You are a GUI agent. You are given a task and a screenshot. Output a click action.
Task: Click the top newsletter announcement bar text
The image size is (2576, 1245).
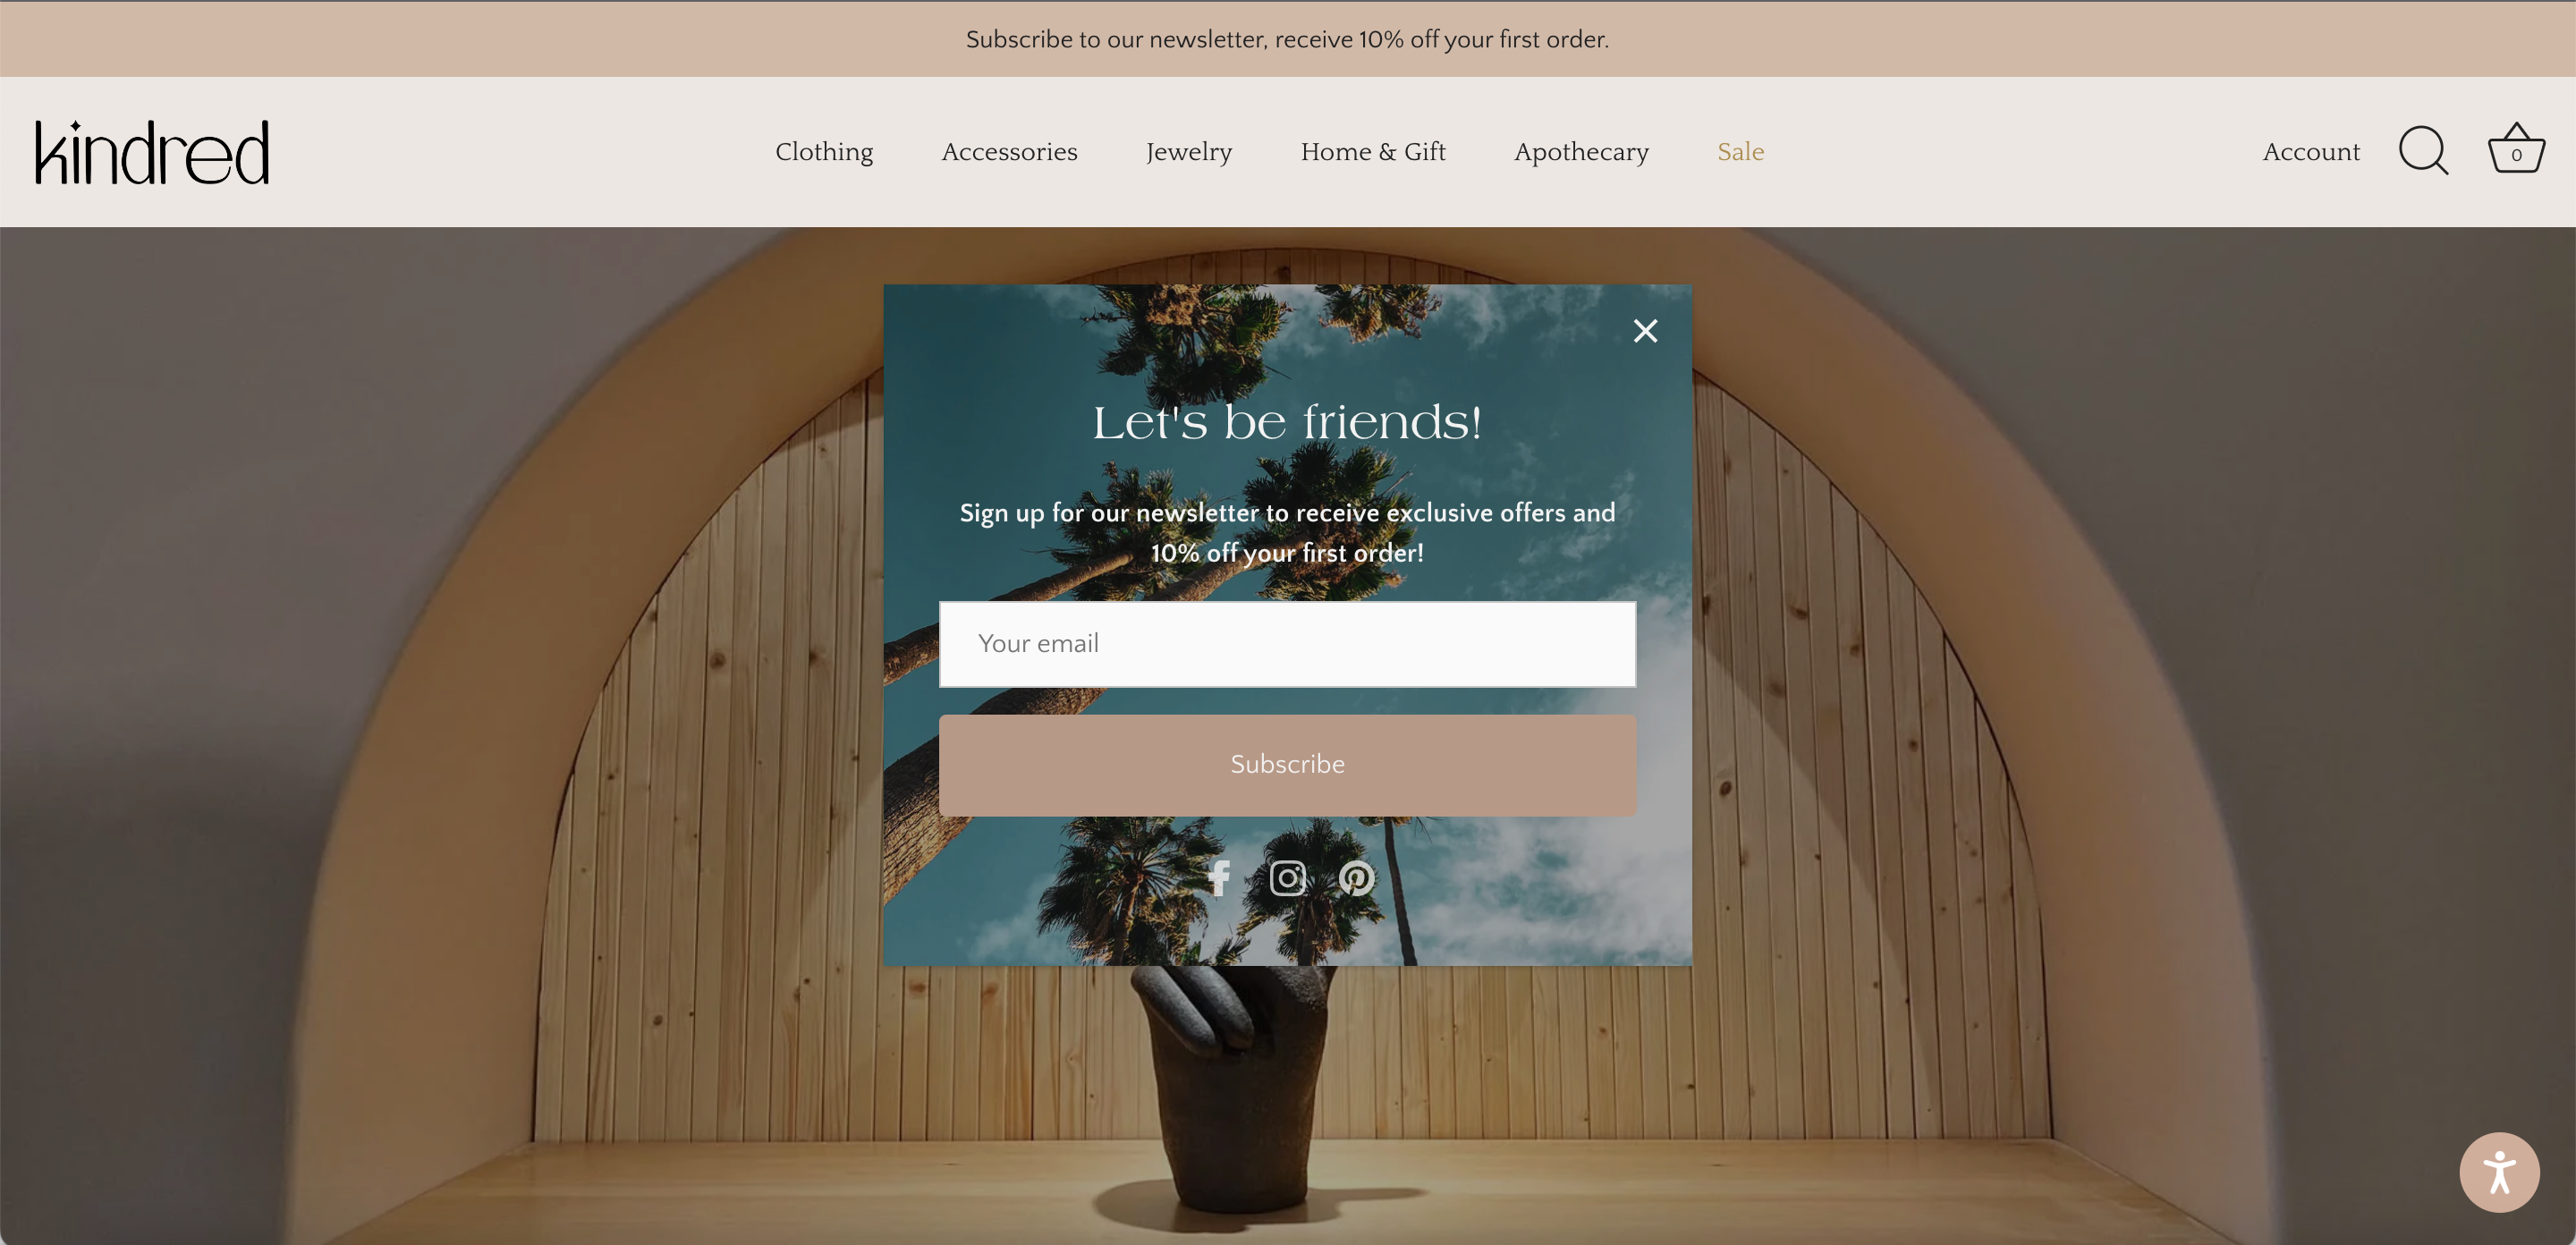click(1287, 39)
